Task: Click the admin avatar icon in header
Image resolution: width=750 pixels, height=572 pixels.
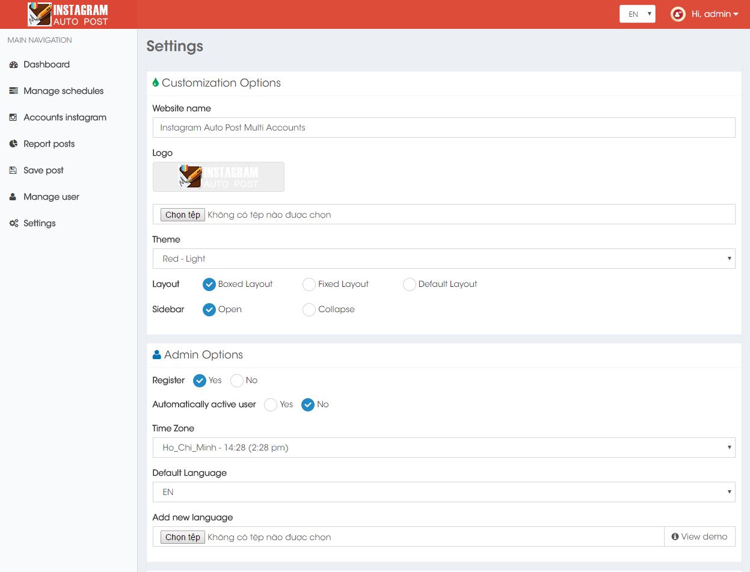Action: coord(678,14)
